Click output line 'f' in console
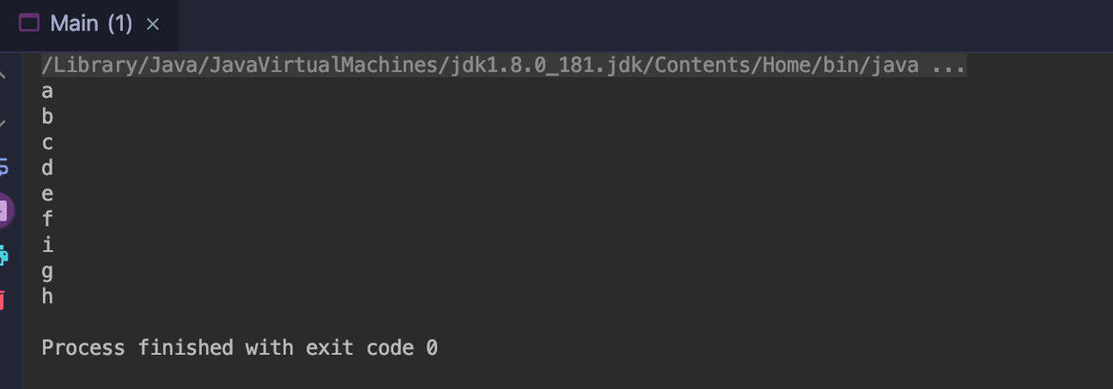 pos(48,219)
